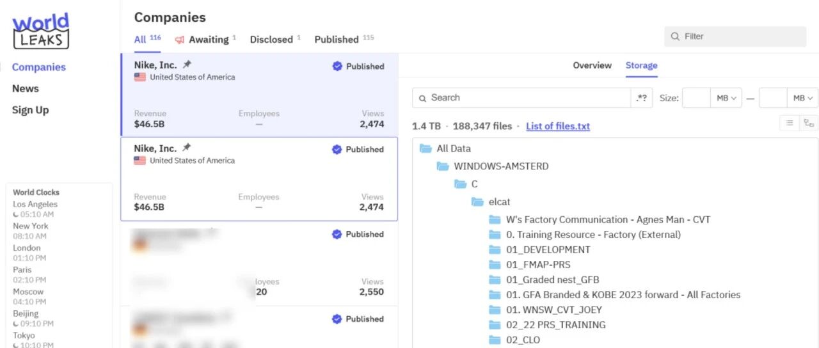This screenshot has height=348, width=819.
Task: Select the Published tab
Action: click(x=344, y=40)
